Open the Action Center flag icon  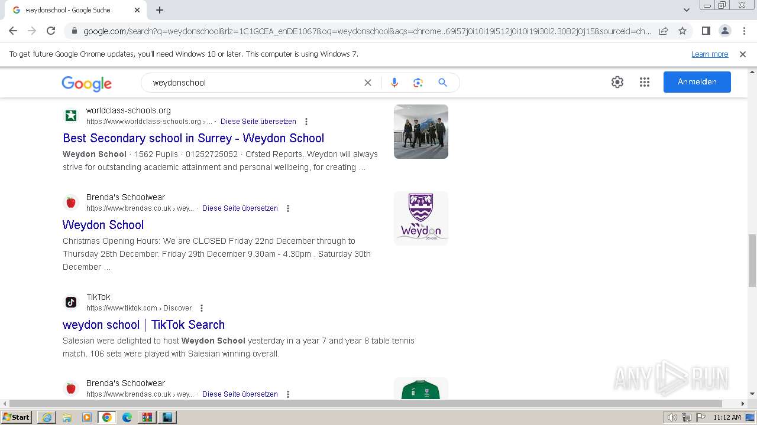point(701,417)
